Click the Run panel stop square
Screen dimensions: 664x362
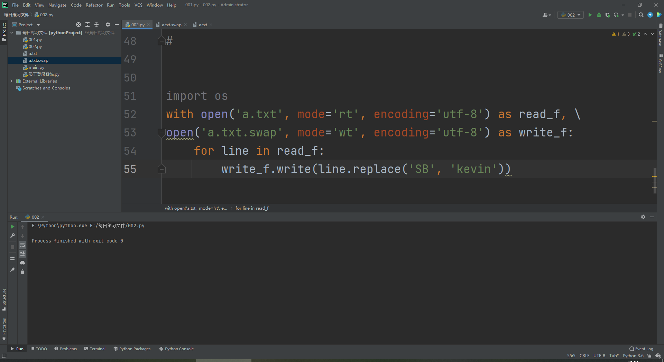pos(12,247)
